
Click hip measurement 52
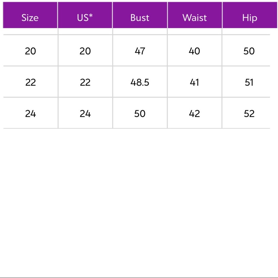tap(249, 114)
